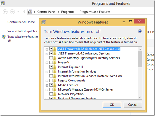Image resolution: width=155 pixels, height=116 pixels.
Task: Click the features list scroll down arrow
Action: click(140, 97)
